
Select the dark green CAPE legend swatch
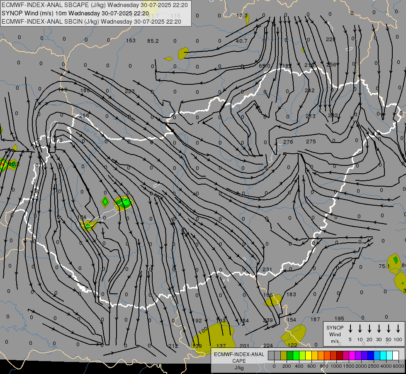click(x=290, y=356)
